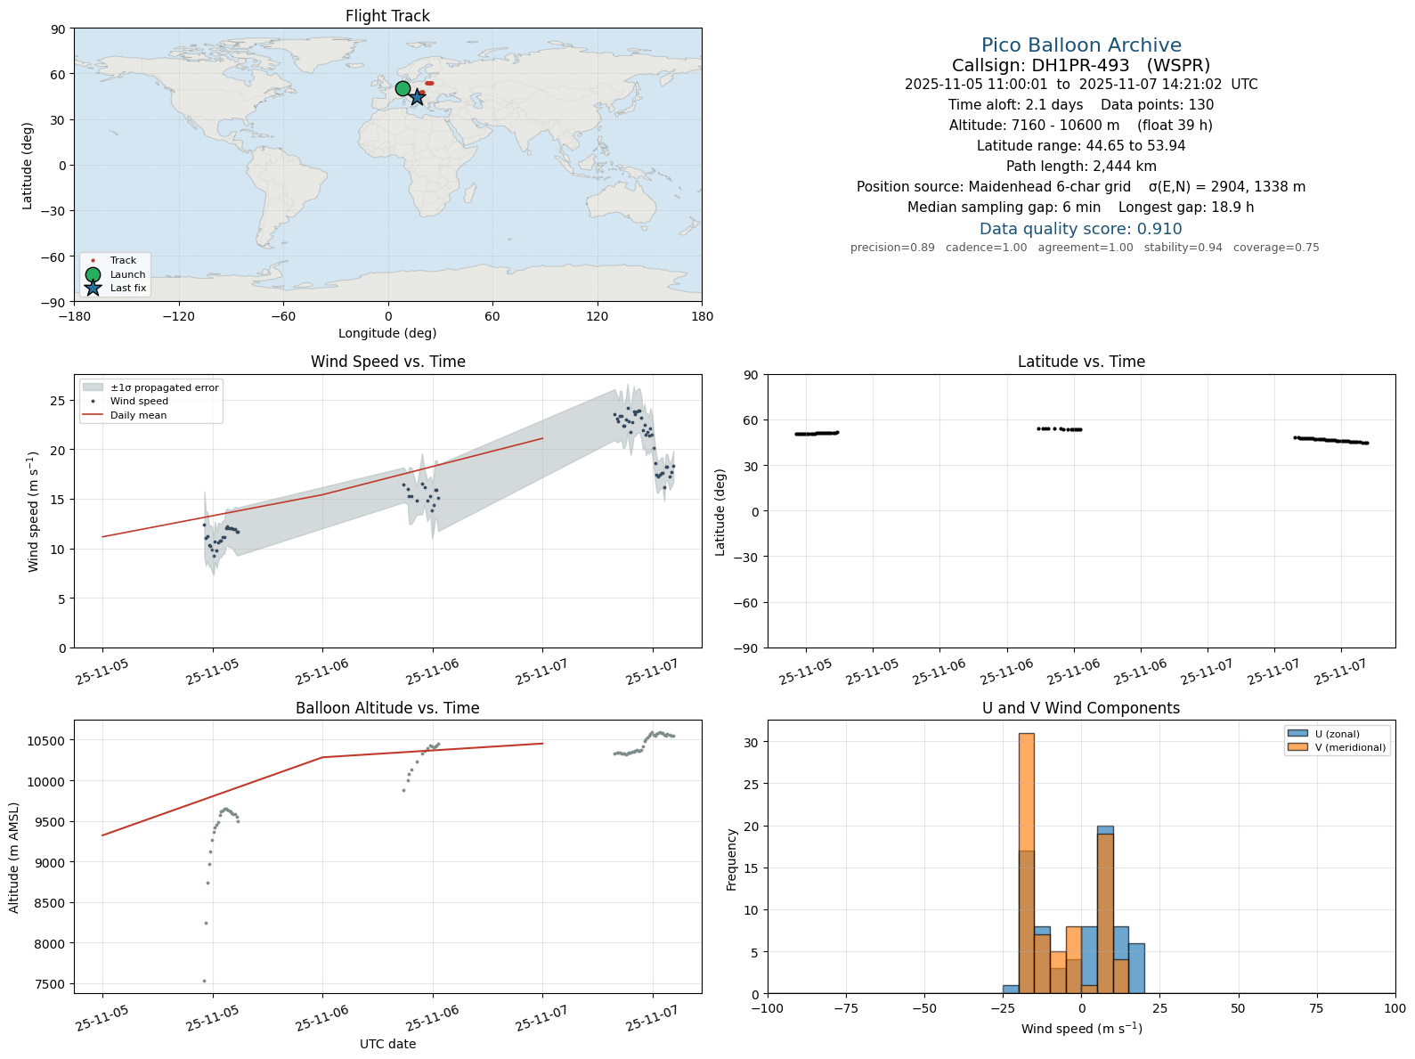This screenshot has height=1059, width=1415.
Task: Click the Longitude (deg) axis label
Action: (387, 333)
